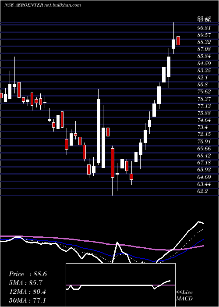Viewport: 219px width, 307px height.
Task: Click the 5MA : 85.7 readout
Action: [x=25, y=283]
